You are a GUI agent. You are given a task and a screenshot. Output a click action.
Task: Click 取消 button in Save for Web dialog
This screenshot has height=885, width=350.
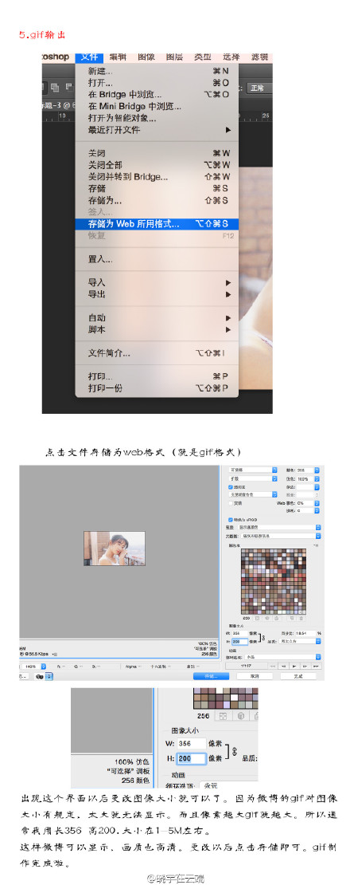click(x=255, y=675)
